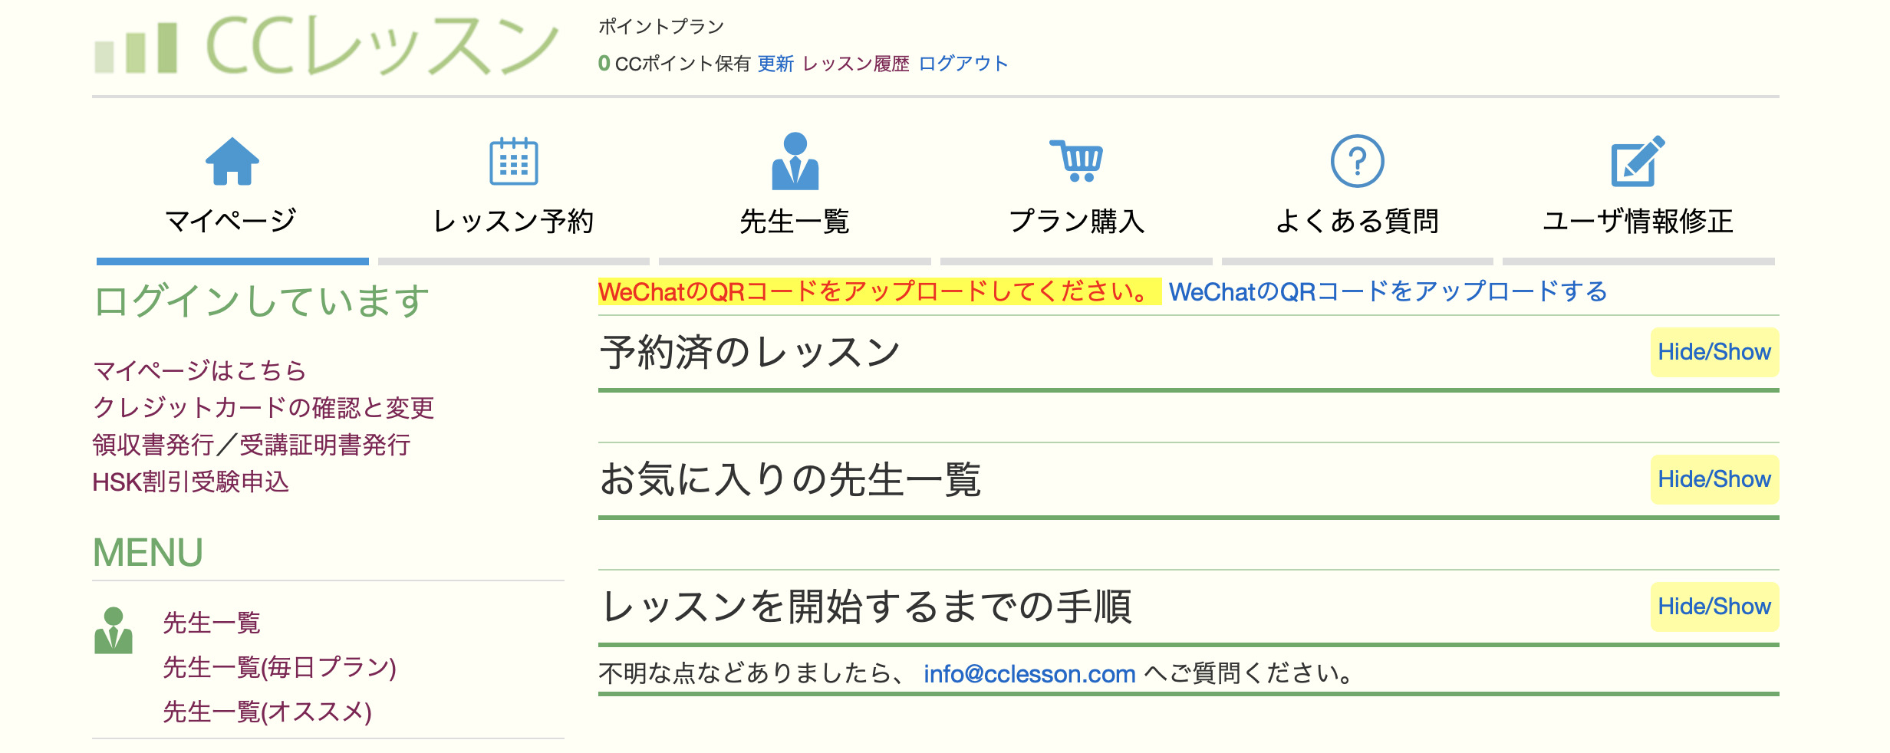Click the CCレッスン logo
1890x753 pixels.
327,48
